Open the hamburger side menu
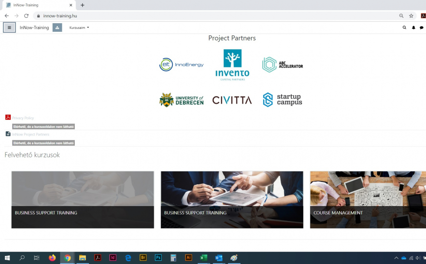Image resolution: width=426 pixels, height=264 pixels. click(9, 28)
